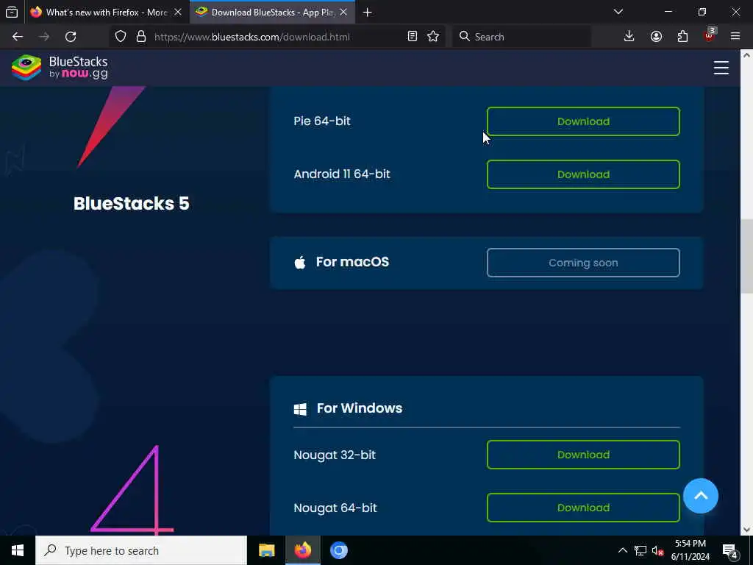
Task: Click the BlueStacks 5 heading text
Action: coord(131,203)
